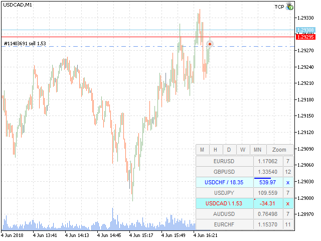Click the EURCHF symbol button

pos(224,224)
